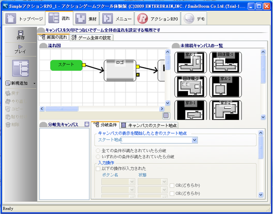This screenshot has width=273, height=214.
Task: Click the conditions panel scrollbar thumb
Action: coord(261,147)
